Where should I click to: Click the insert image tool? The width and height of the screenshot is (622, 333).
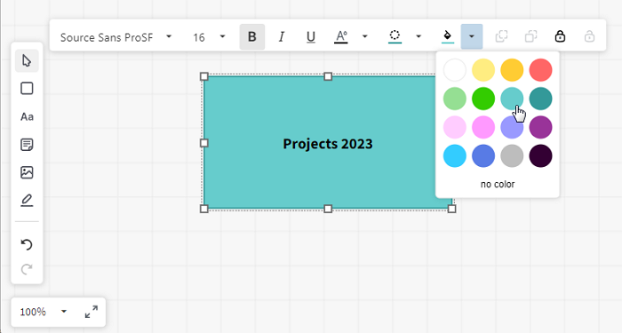click(27, 172)
